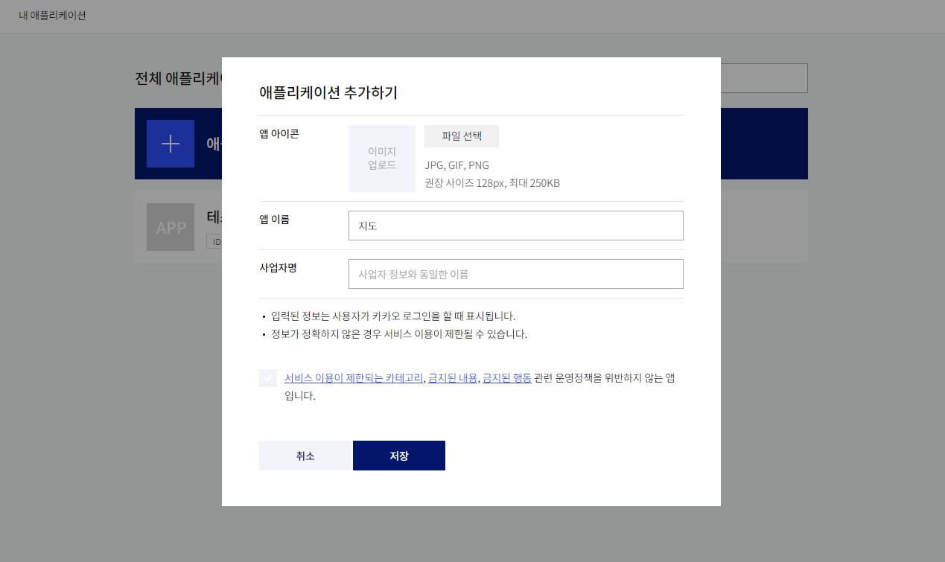945x562 pixels.
Task: Click the 앱 이름 label
Action: click(x=274, y=220)
